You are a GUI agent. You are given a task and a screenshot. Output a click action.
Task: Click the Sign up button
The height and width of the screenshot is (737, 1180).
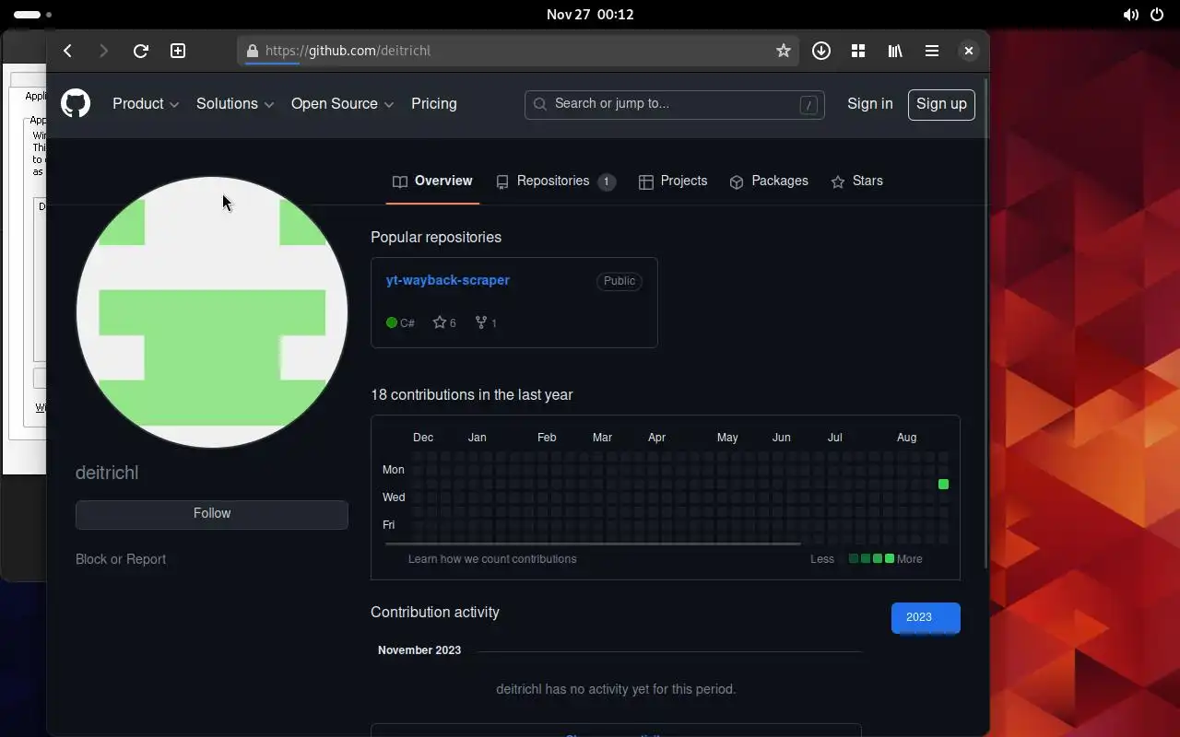coord(941,104)
